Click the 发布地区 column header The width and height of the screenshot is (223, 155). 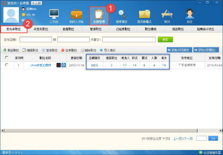pyautogui.click(x=187, y=58)
